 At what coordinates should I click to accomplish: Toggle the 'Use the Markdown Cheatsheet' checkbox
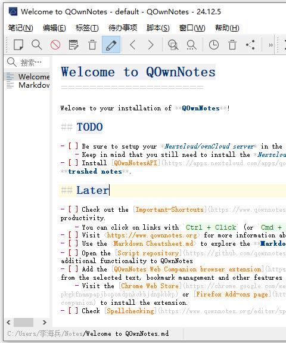click(x=73, y=243)
